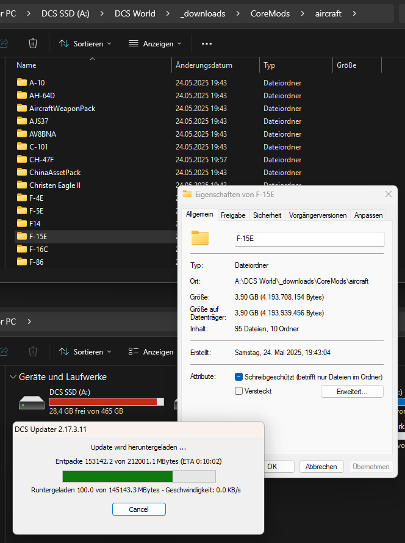Navigate to DCS World in the breadcrumb
Screen dimensions: 405x543
135,13
